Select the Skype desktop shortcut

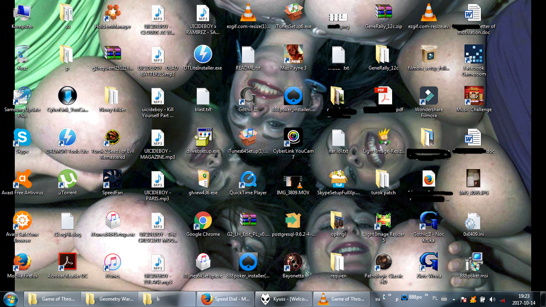[22, 141]
